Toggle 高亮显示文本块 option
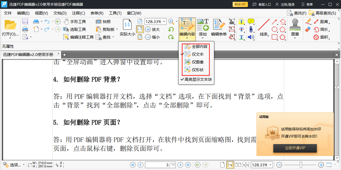The height and width of the screenshot is (170, 341). pyautogui.click(x=198, y=80)
